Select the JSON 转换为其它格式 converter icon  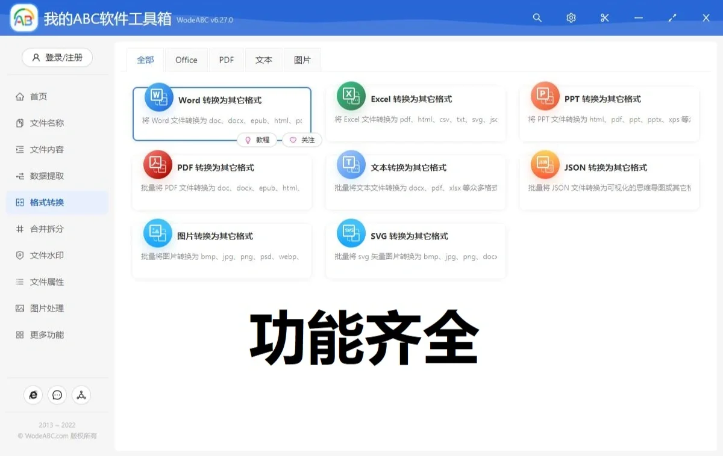coord(545,164)
